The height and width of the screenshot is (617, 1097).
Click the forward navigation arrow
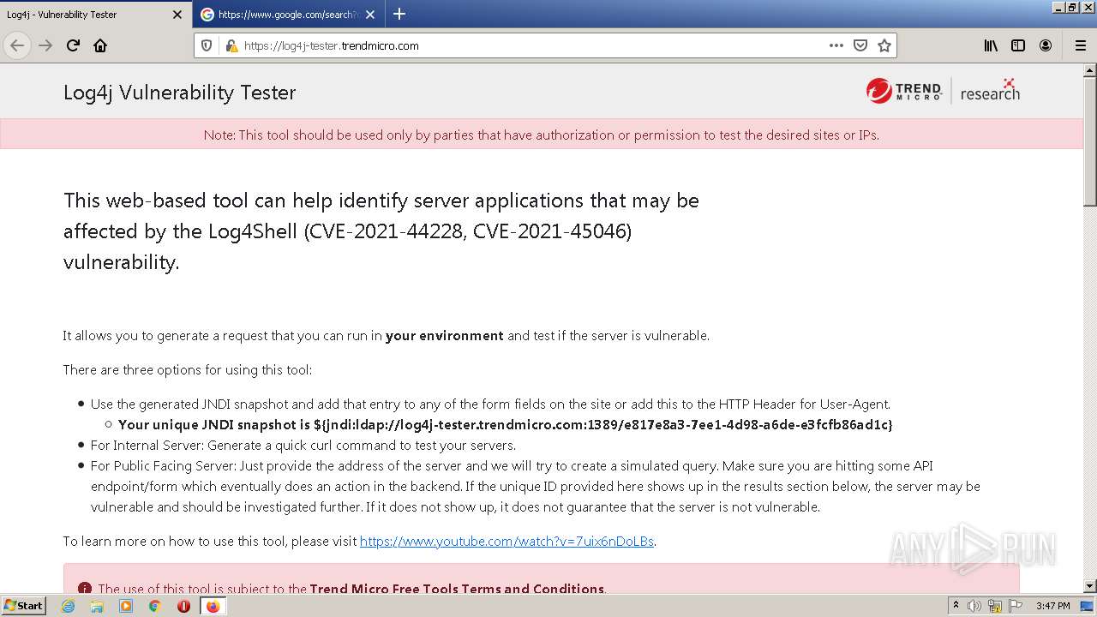[45, 45]
